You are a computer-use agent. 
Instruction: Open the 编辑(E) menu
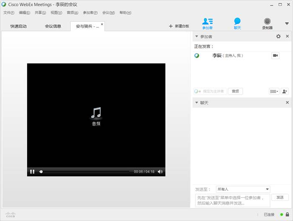(x=24, y=13)
